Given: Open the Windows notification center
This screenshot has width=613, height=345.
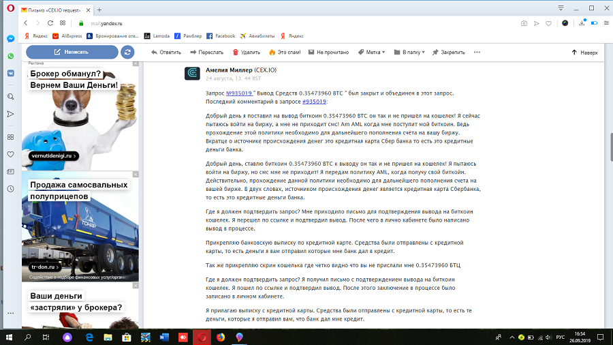Looking at the screenshot, I should [601, 337].
